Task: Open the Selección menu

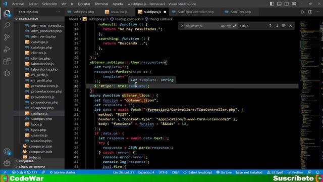Action: click(x=49, y=4)
